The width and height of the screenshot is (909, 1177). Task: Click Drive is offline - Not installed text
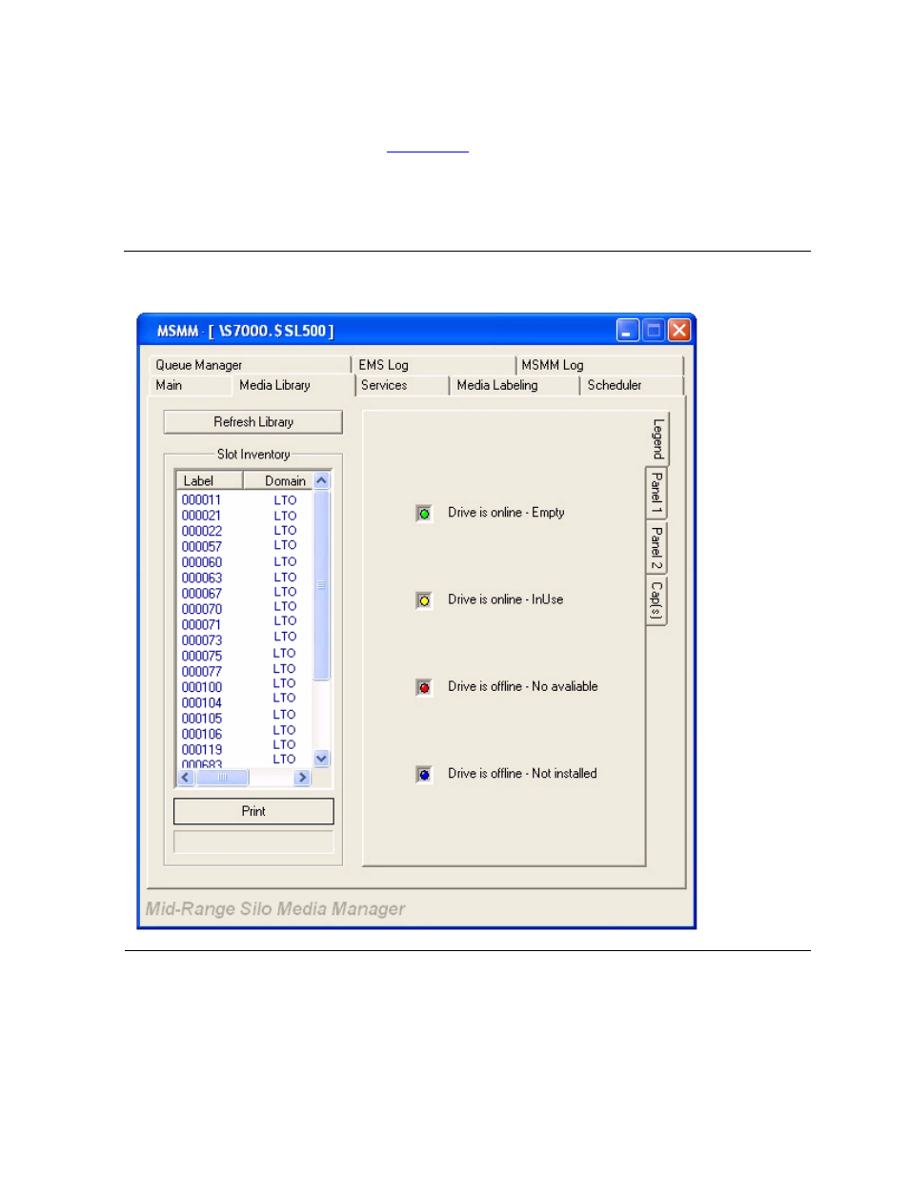[522, 773]
